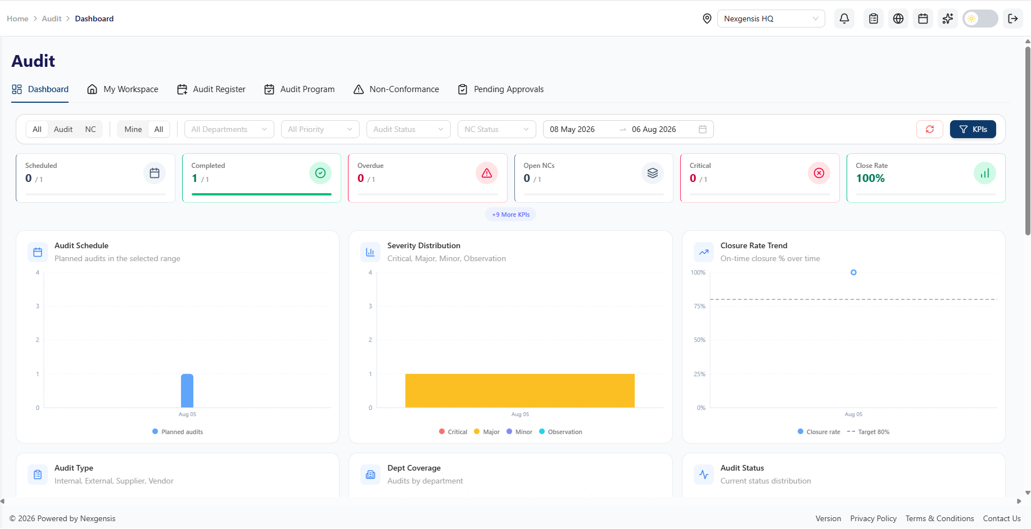Open the Terms & Conditions link
This screenshot has width=1031, height=529.
pos(940,518)
